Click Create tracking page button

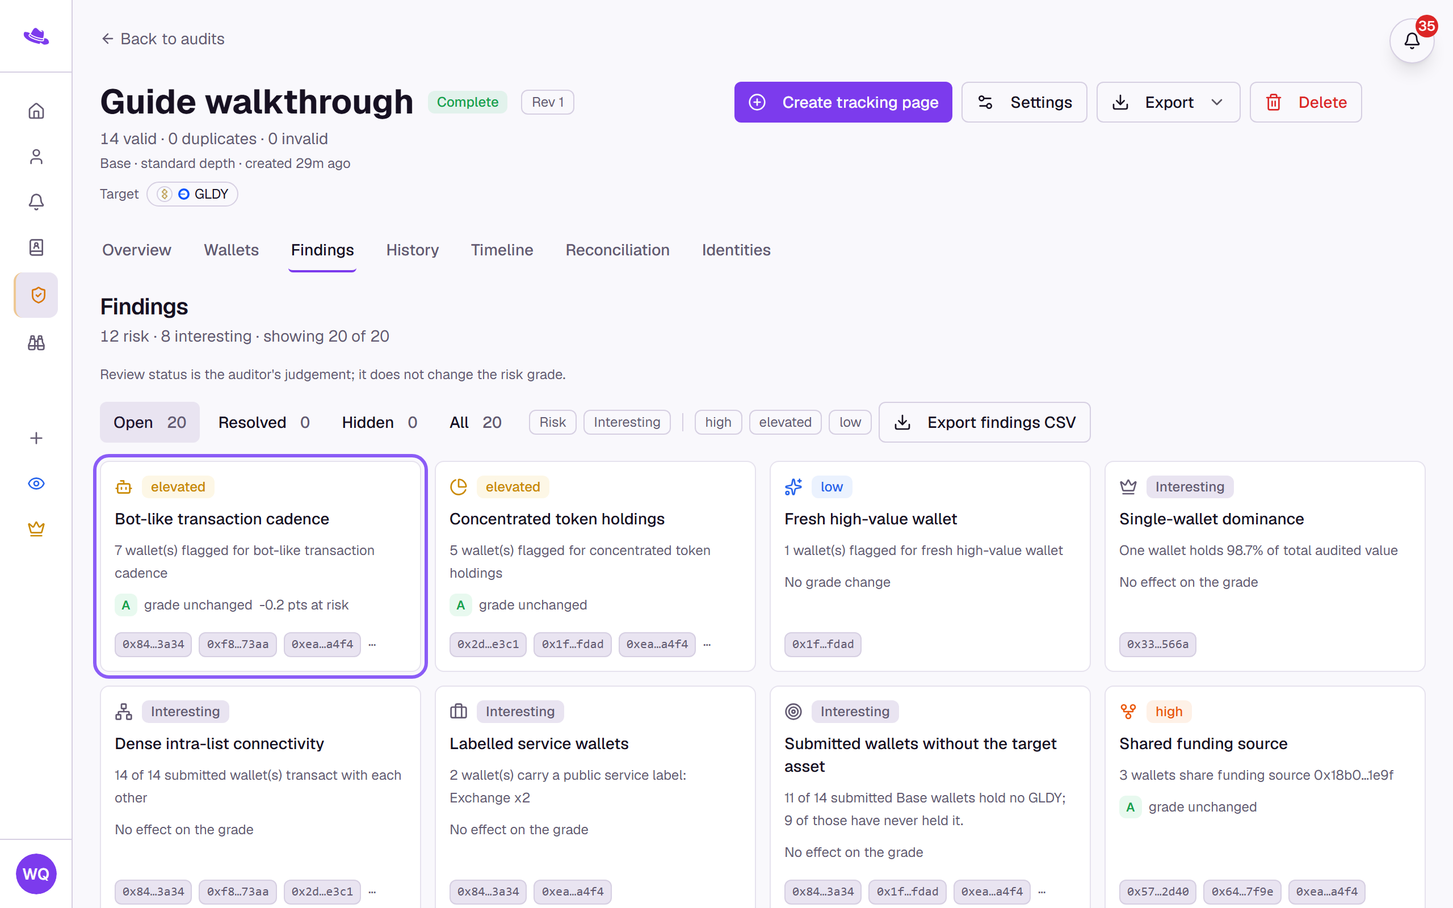tap(843, 102)
